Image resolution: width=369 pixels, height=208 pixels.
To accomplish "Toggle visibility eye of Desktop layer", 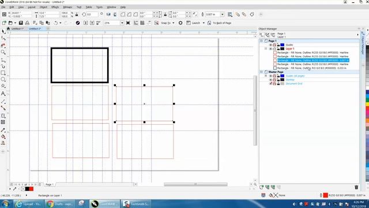I will (x=270, y=80).
